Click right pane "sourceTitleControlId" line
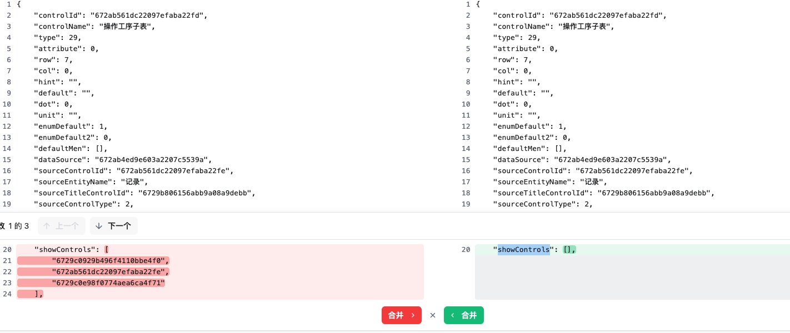This screenshot has height=333, width=790. (603, 193)
